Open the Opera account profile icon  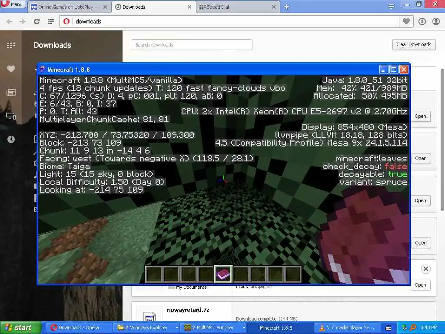point(436,22)
